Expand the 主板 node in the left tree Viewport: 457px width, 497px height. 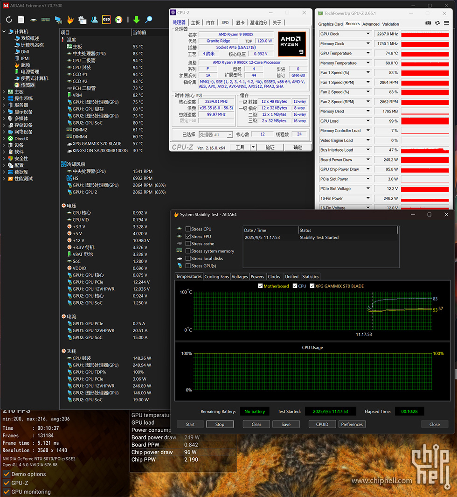click(x=4, y=92)
